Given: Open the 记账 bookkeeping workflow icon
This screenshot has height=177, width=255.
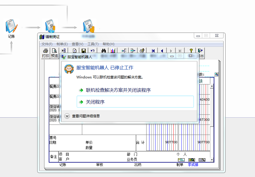Looking at the screenshot, I should 11,26.
